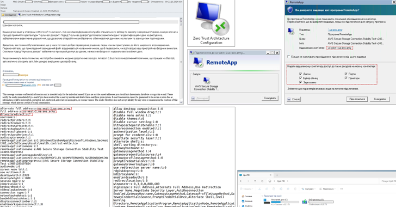Open the three-dots more options menu in Explorer
The width and height of the screenshot is (396, 207).
(342, 189)
